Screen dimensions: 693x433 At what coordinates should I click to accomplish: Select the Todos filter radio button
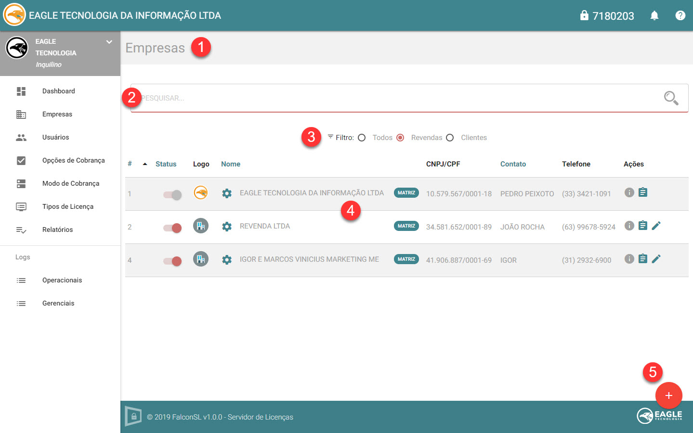tap(362, 138)
